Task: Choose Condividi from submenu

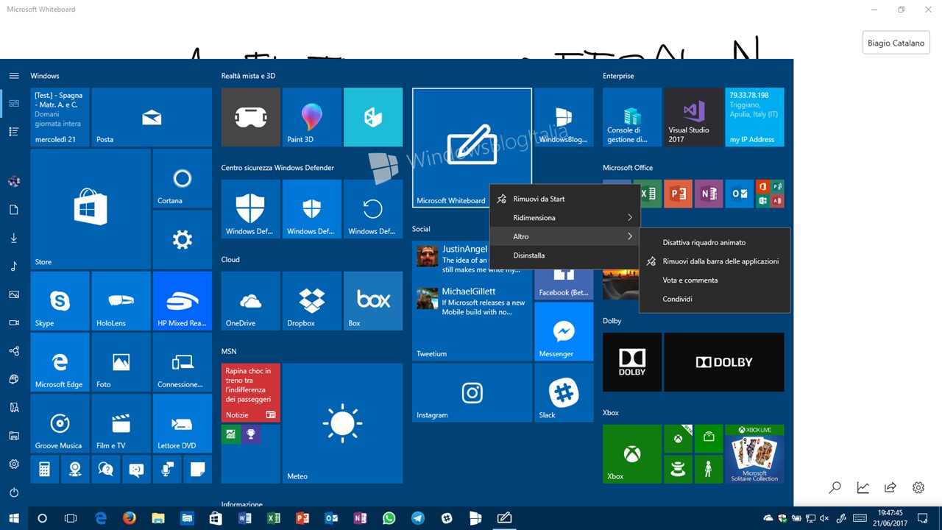Action: 715,299
